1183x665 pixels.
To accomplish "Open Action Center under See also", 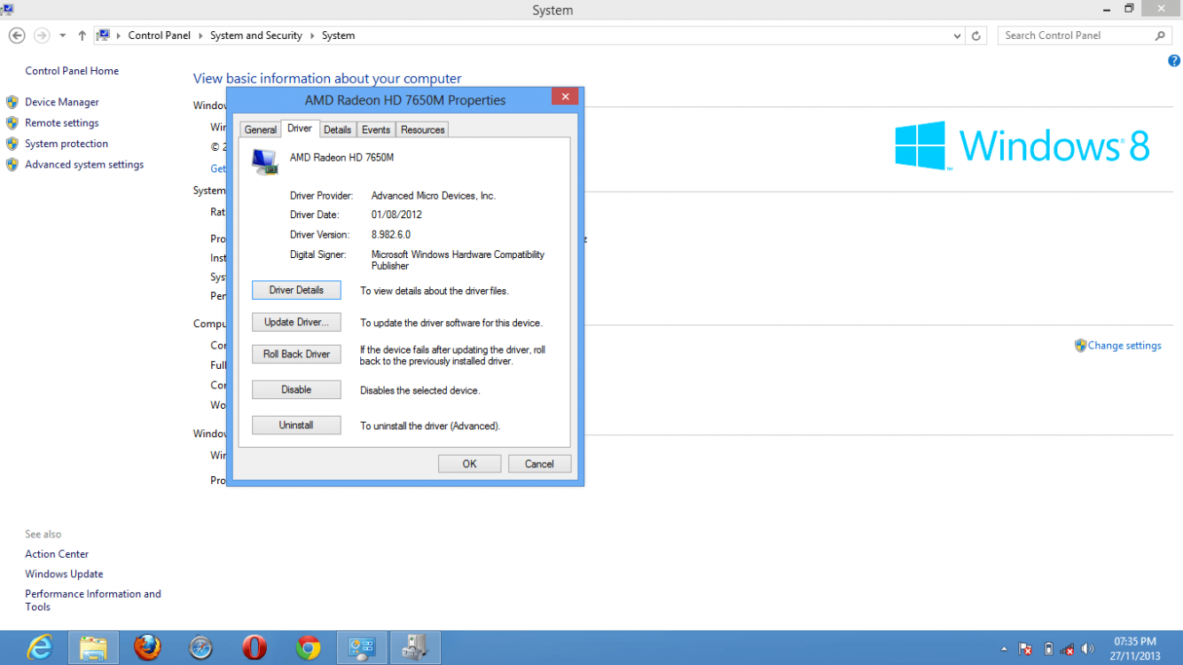I will 57,554.
